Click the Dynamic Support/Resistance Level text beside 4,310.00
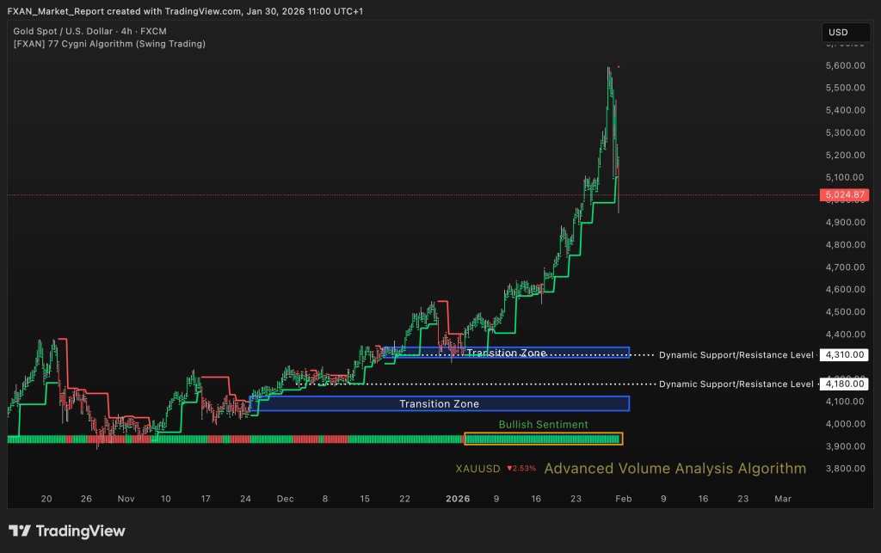Viewport: 881px width, 553px height. pos(736,354)
